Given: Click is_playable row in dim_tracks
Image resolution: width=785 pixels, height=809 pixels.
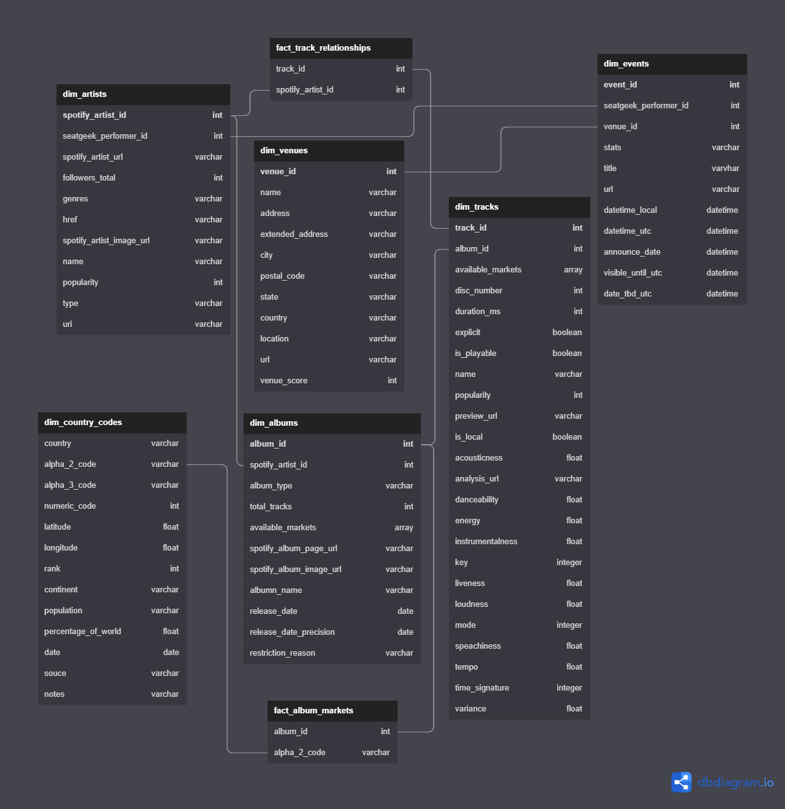Looking at the screenshot, I should (519, 354).
